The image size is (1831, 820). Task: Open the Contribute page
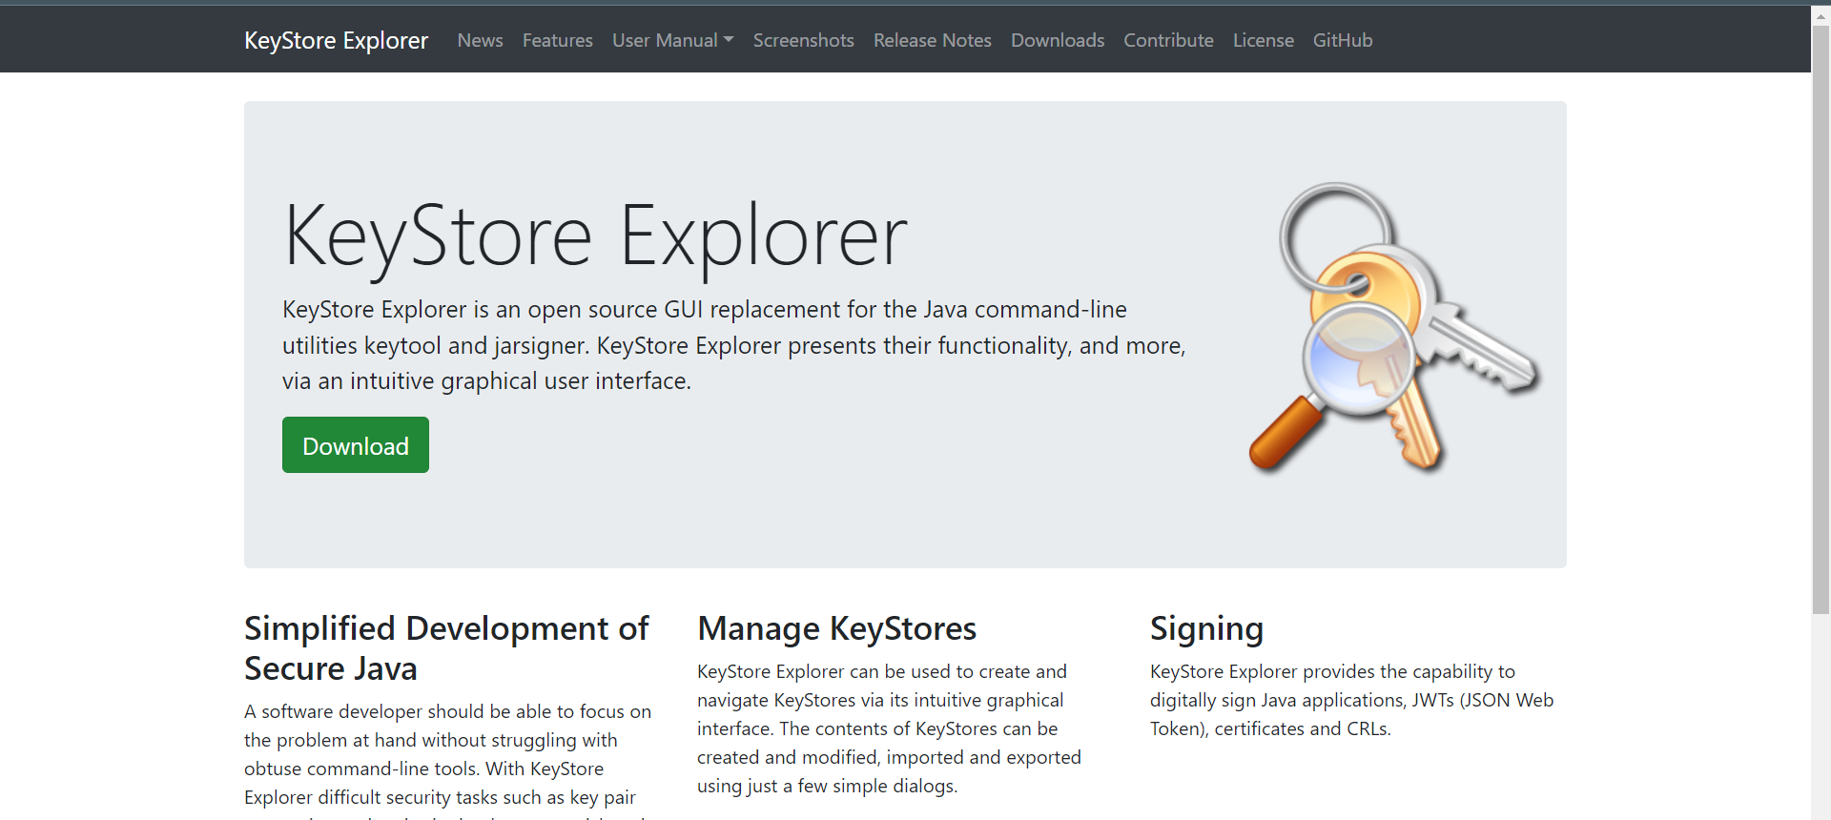point(1168,40)
